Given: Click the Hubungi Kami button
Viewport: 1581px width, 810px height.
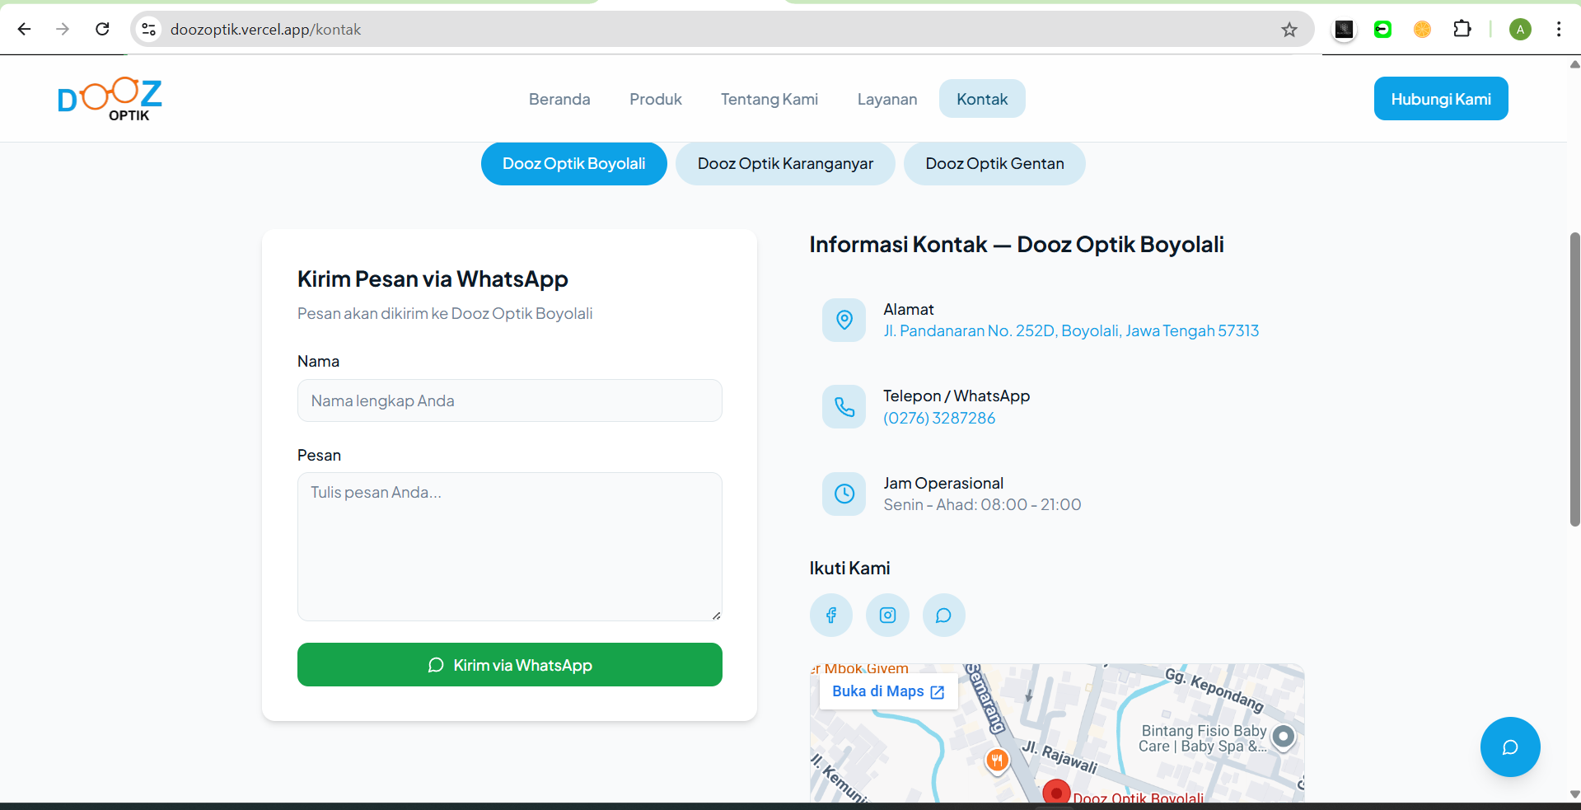Looking at the screenshot, I should (x=1440, y=98).
